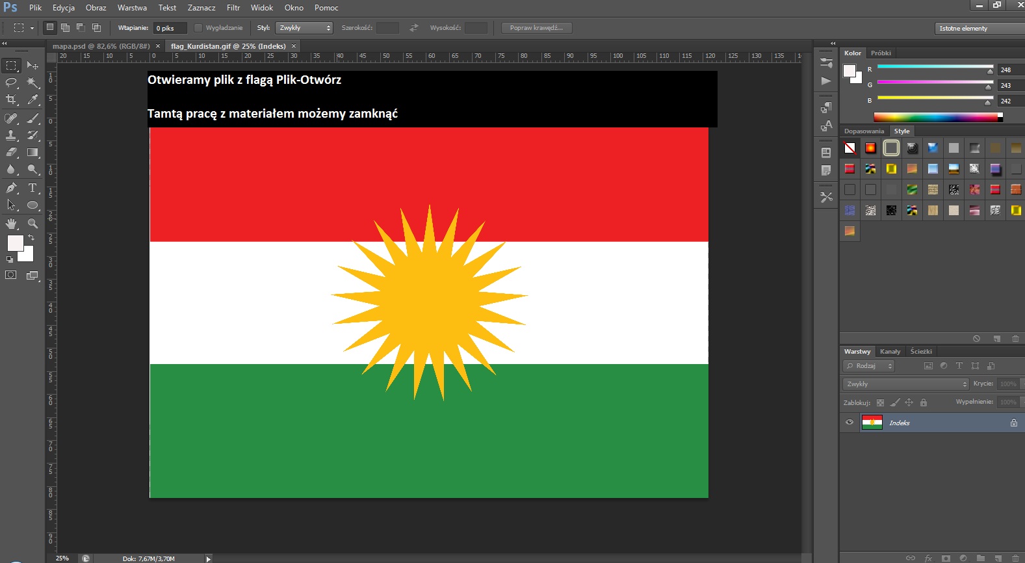Open the Styl dropdown set to Zwykły

point(304,28)
